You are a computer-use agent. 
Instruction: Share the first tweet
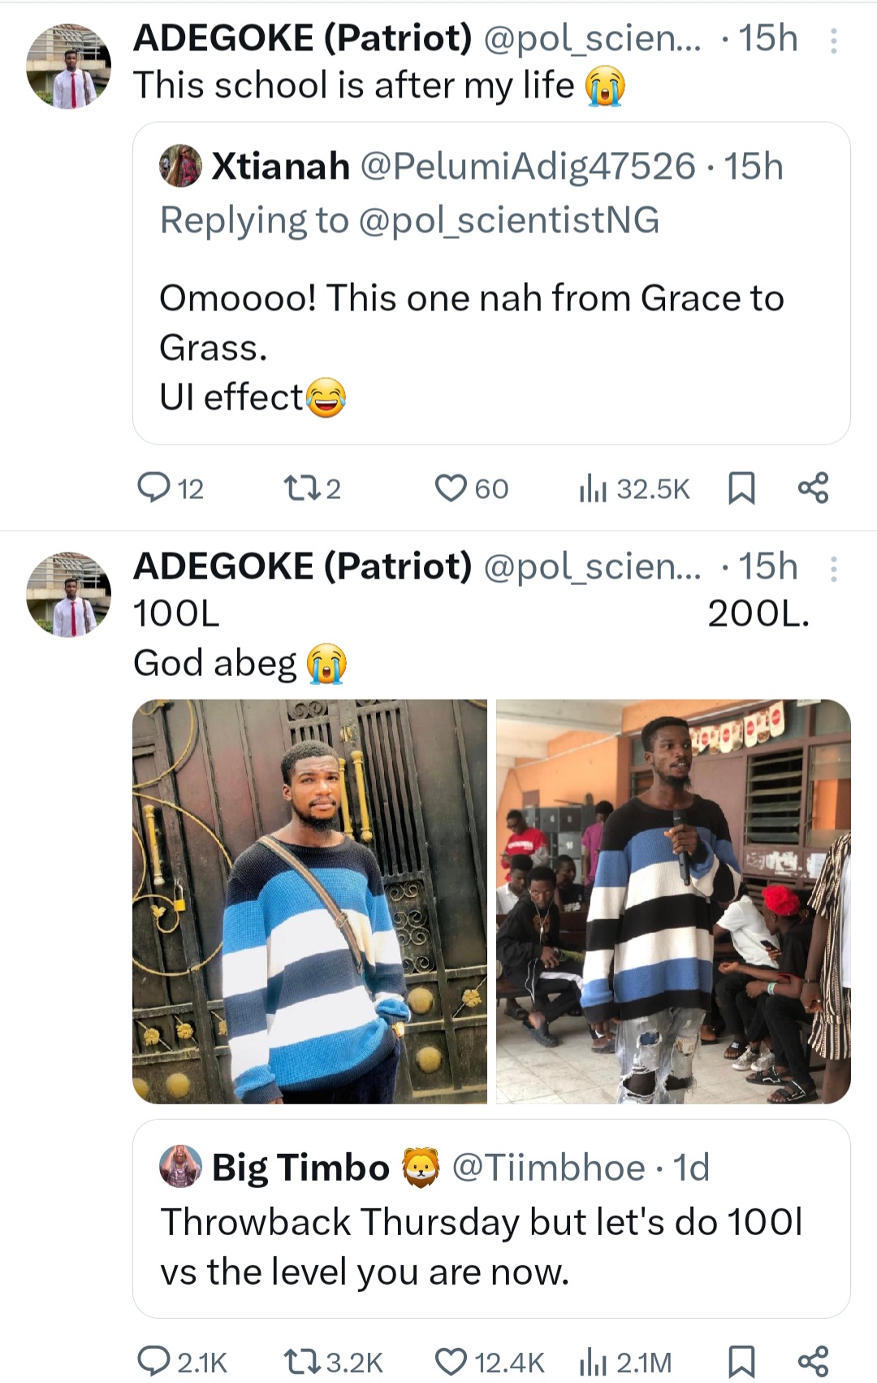[x=813, y=488]
